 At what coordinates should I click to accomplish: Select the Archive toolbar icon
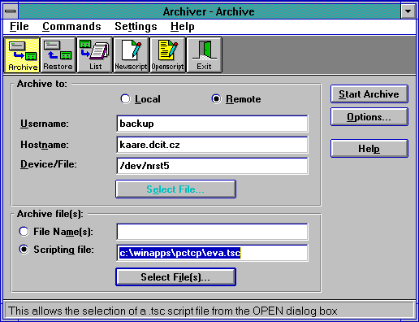[x=22, y=55]
